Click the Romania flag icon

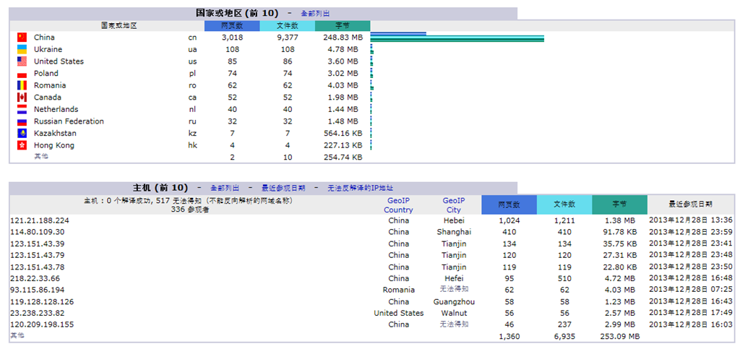22,85
